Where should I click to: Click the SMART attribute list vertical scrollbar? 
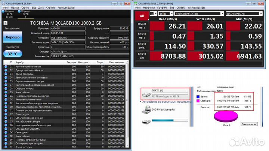click(127, 104)
